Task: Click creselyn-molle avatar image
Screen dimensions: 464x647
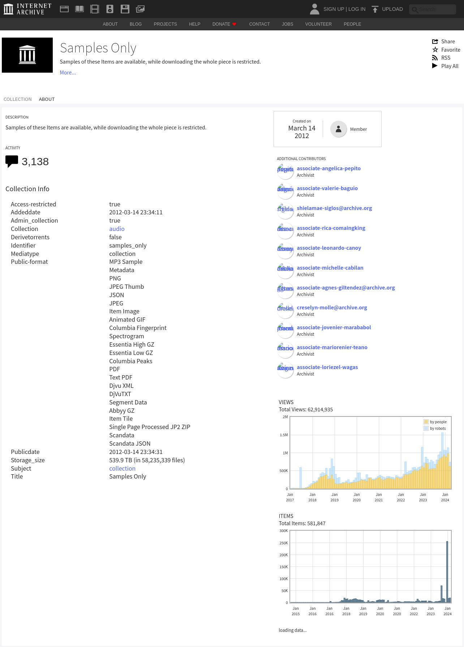Action: [285, 310]
